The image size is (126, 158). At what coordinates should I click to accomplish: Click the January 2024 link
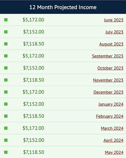[x=111, y=104]
